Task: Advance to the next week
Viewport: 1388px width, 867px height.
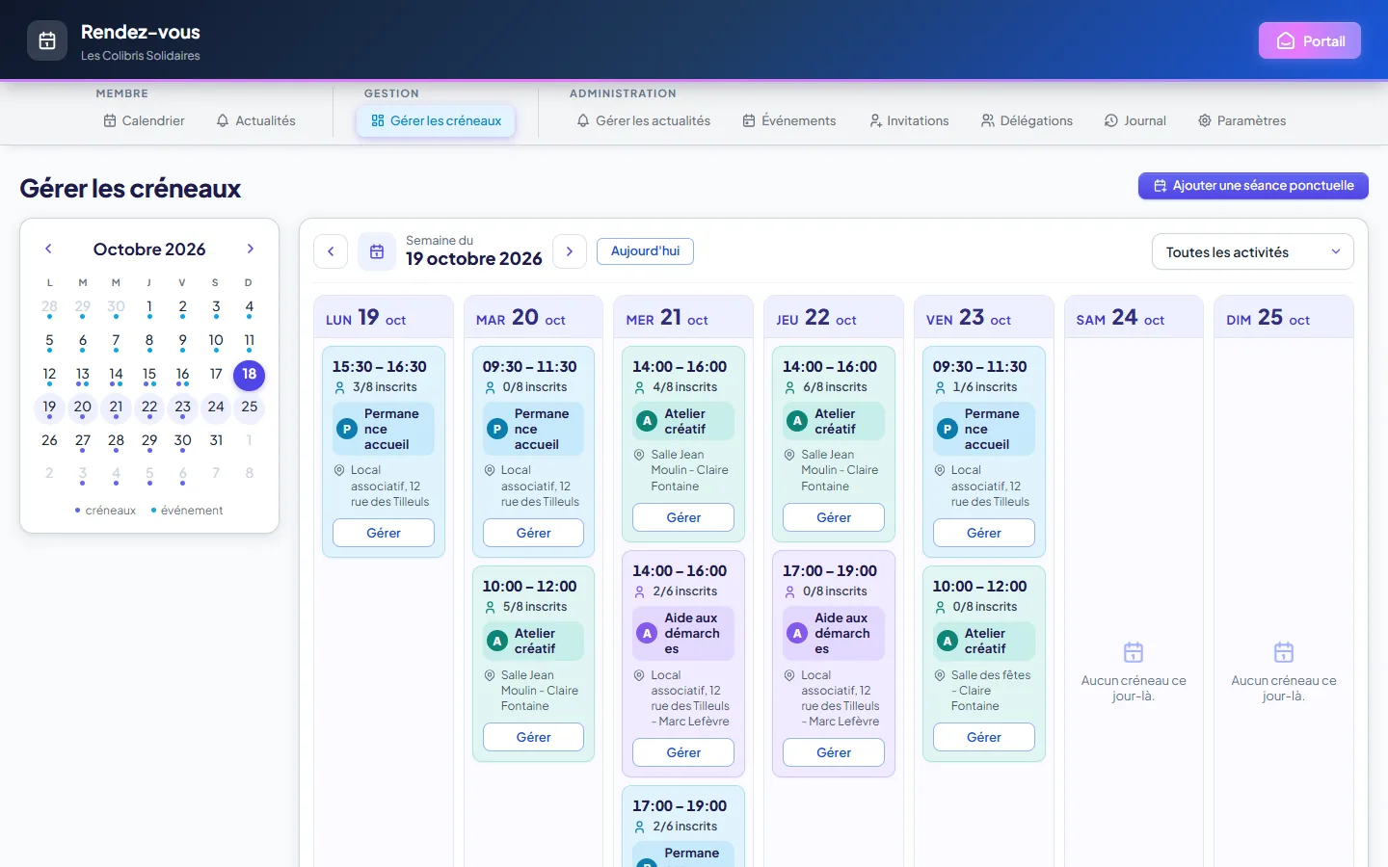Action: [570, 251]
